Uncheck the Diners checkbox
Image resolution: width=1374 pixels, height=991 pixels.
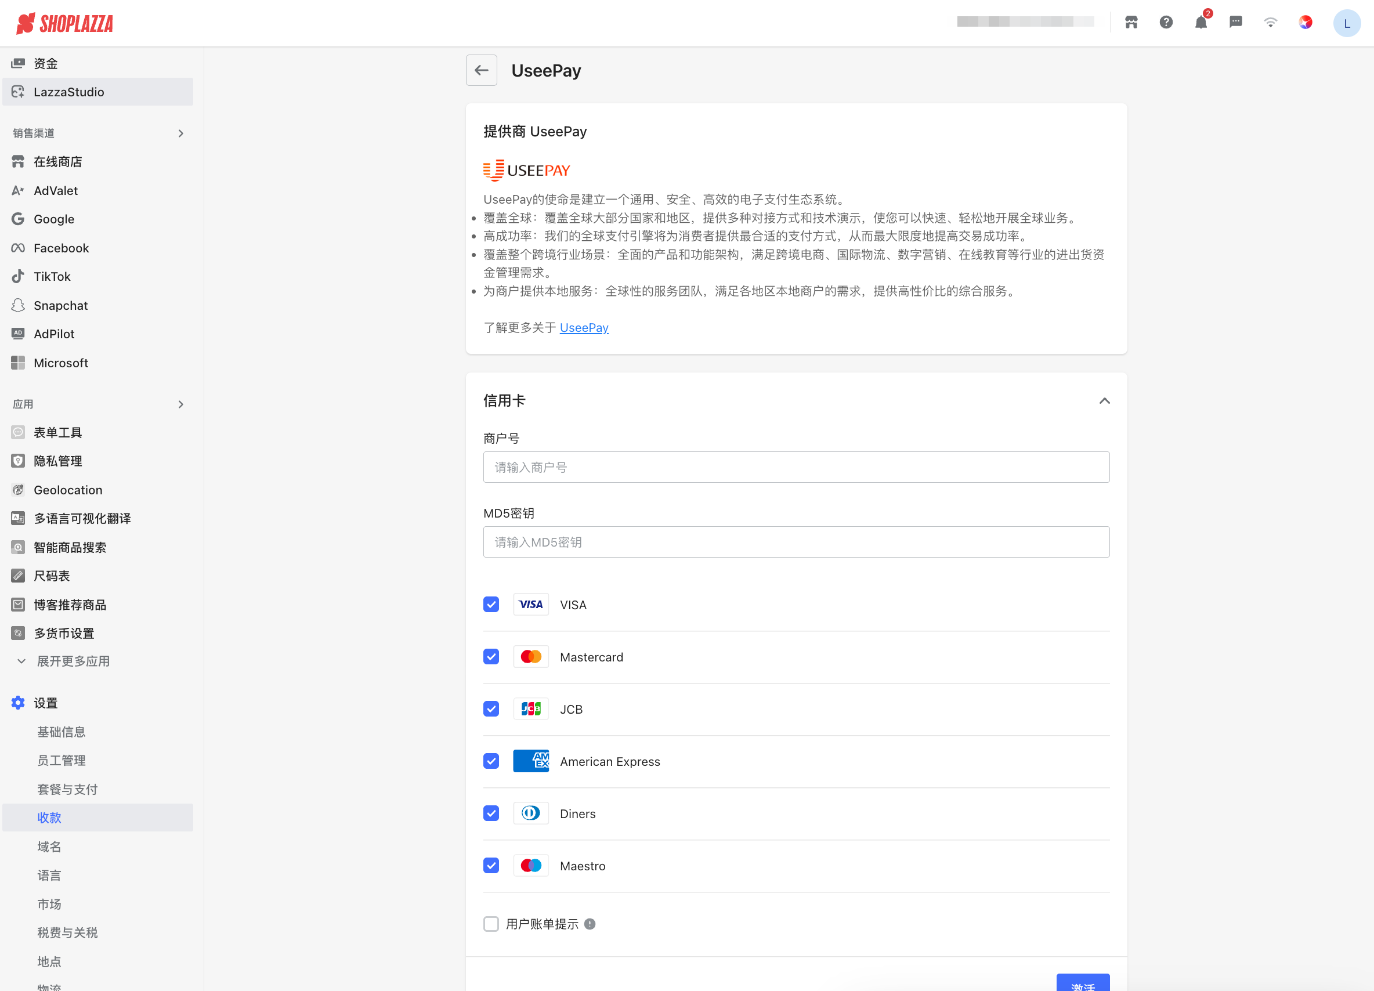pos(491,813)
